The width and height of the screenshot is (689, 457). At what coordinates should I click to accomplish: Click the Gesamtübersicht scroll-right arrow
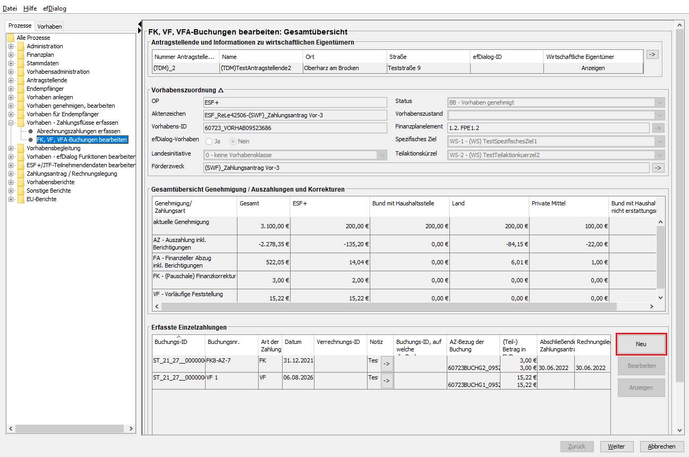652,307
